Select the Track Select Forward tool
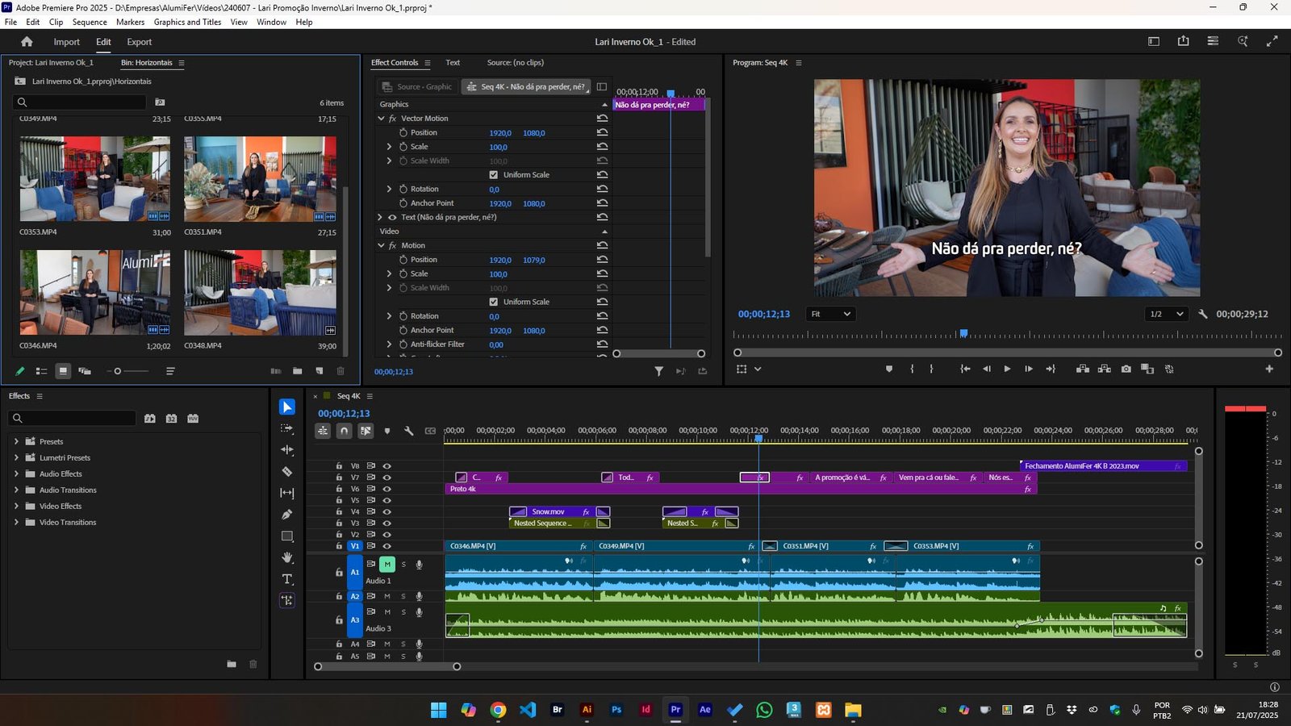 point(287,428)
